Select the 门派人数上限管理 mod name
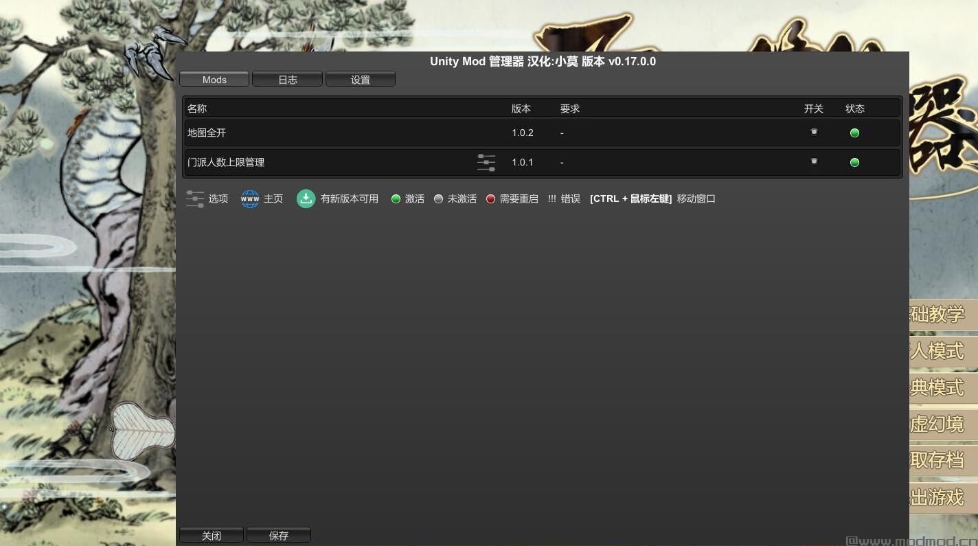The height and width of the screenshot is (546, 978). [226, 163]
